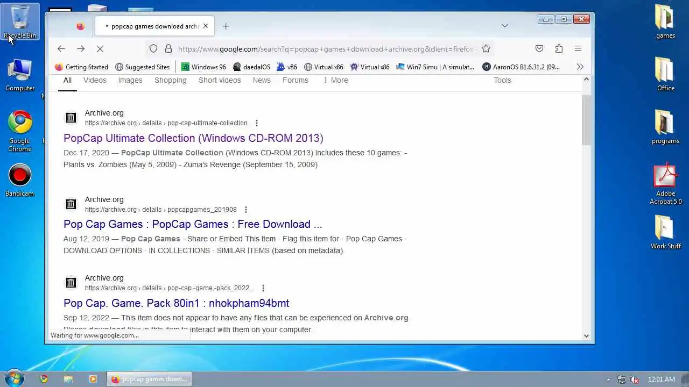Select the games folder on desktop
689x387 pixels.
[665, 21]
